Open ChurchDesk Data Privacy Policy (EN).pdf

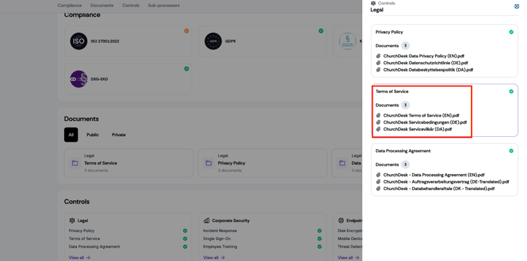[x=424, y=56]
